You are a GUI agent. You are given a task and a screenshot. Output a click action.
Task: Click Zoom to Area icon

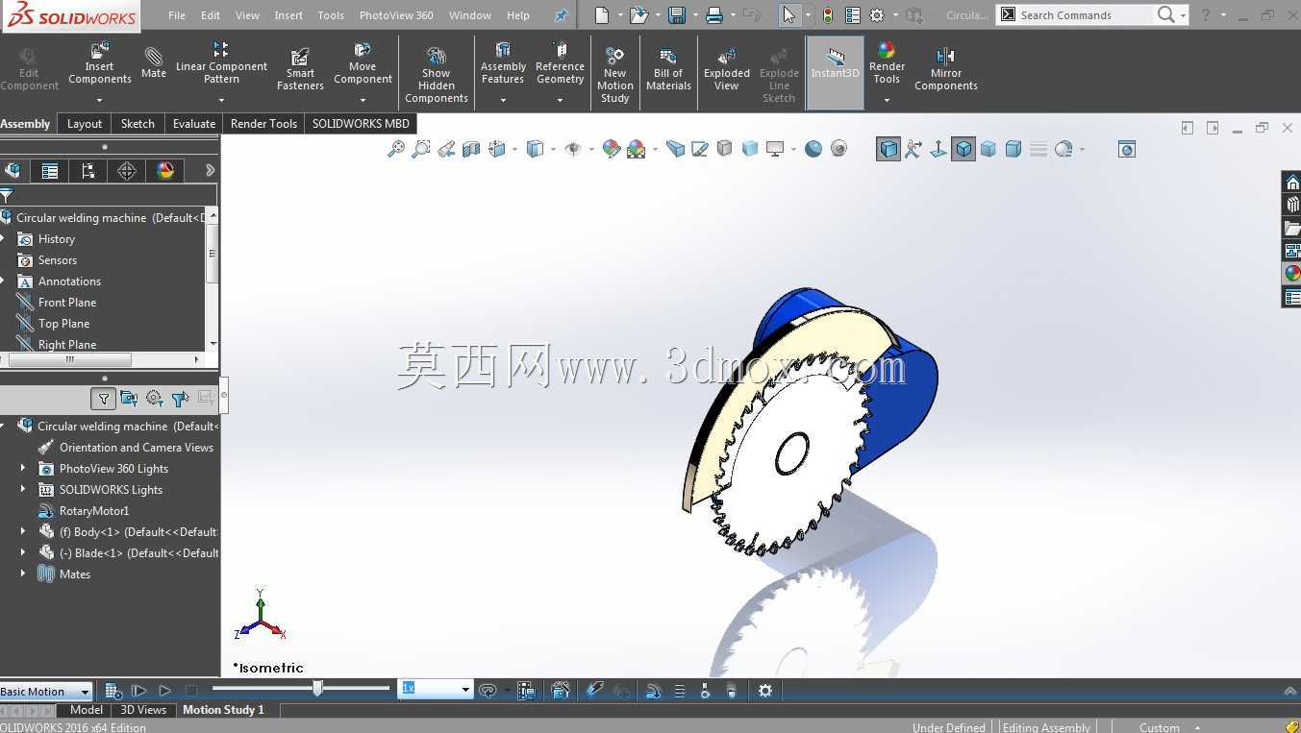(x=420, y=149)
